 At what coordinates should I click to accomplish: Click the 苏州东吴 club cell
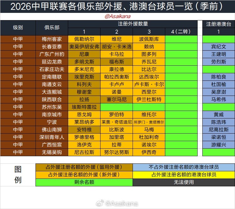tap(52, 107)
